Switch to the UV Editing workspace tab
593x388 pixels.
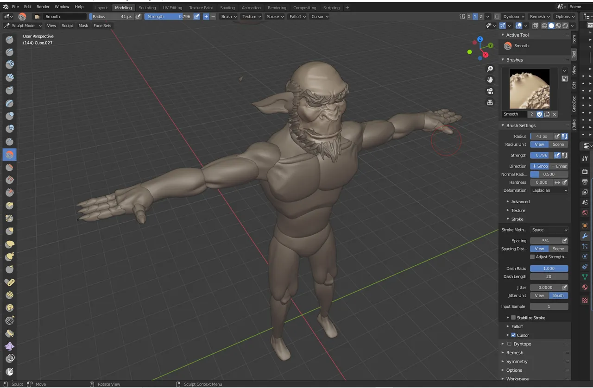[x=172, y=7]
